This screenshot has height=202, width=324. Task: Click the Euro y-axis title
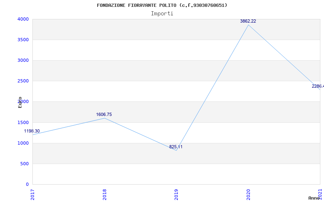(x=20, y=103)
